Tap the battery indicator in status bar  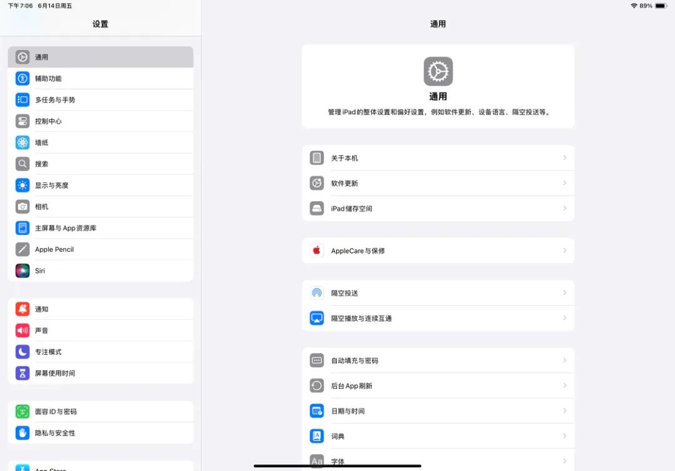point(661,6)
